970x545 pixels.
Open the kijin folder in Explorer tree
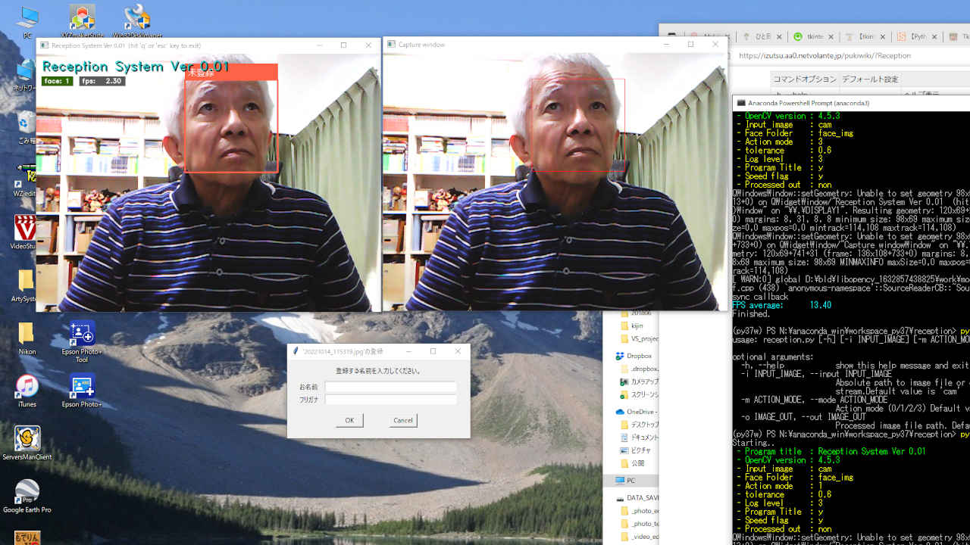click(637, 325)
